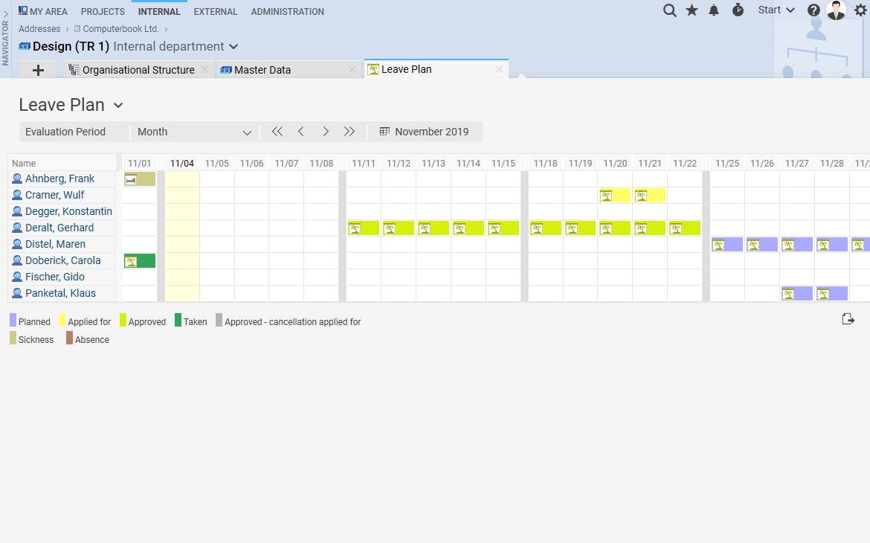Select Deralt's approved leave on 11/22
This screenshot has height=543, width=870.
coord(685,228)
